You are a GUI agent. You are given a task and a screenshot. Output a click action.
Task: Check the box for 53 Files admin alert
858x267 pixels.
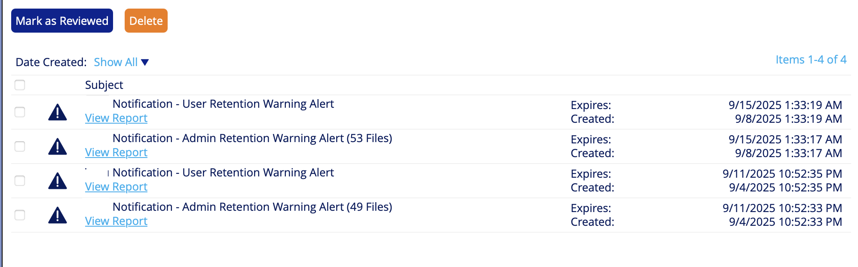[x=20, y=146]
